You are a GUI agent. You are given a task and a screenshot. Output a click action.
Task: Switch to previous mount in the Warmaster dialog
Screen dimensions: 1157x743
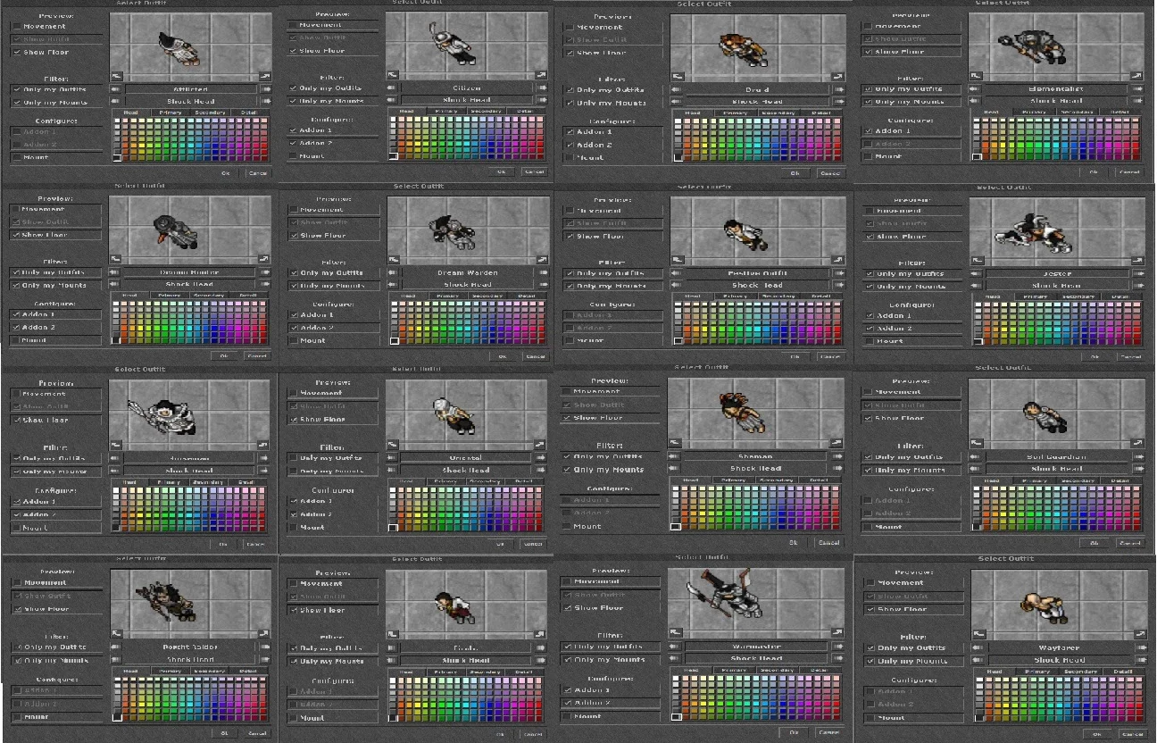point(677,659)
